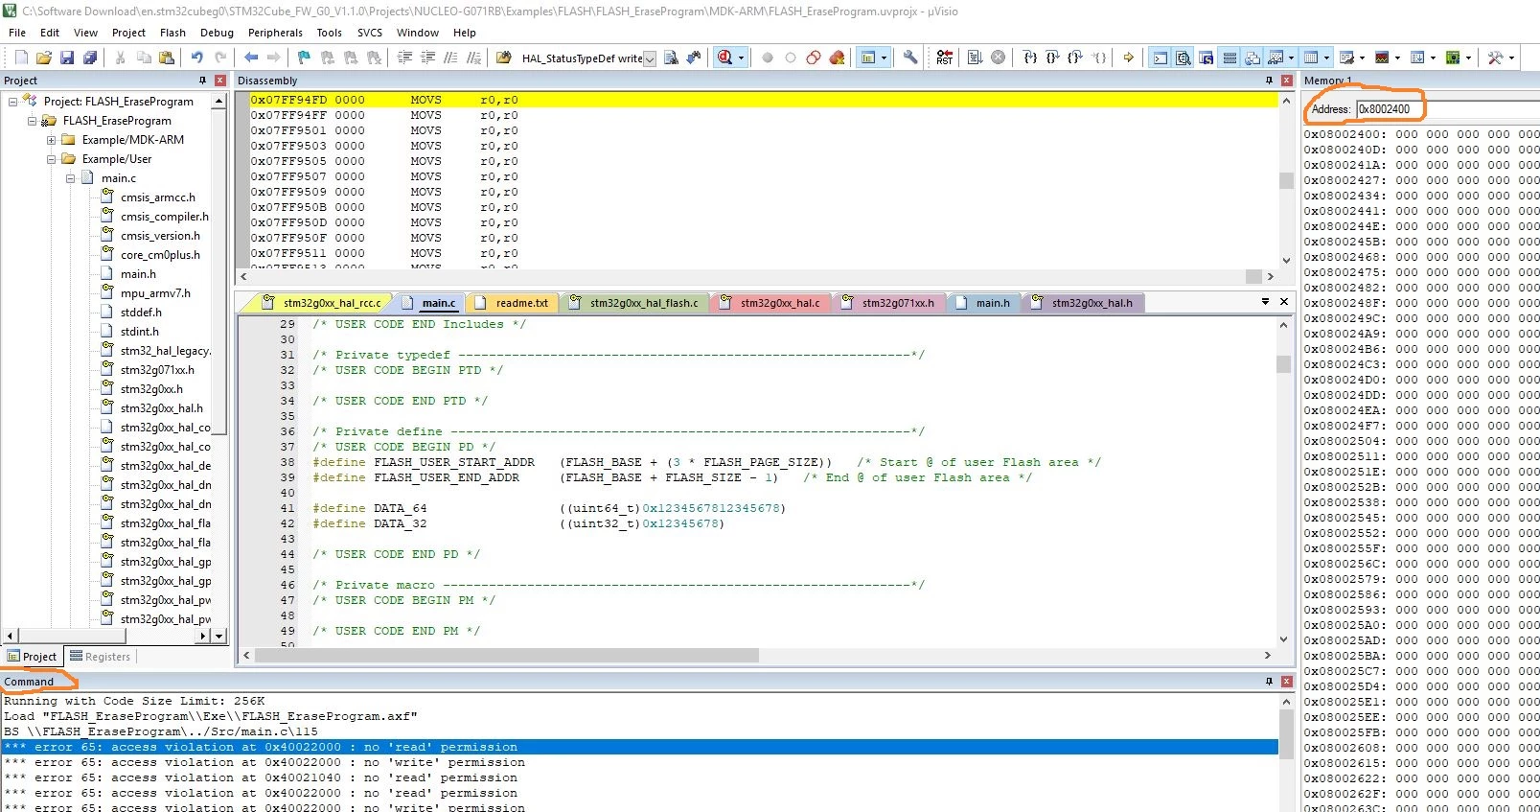Select the Project tab at bottom
Viewport: 1540px width, 812px height.
pos(32,657)
